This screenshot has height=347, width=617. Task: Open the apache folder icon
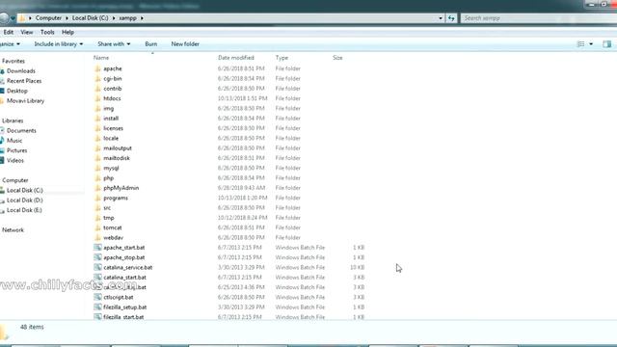pos(98,68)
